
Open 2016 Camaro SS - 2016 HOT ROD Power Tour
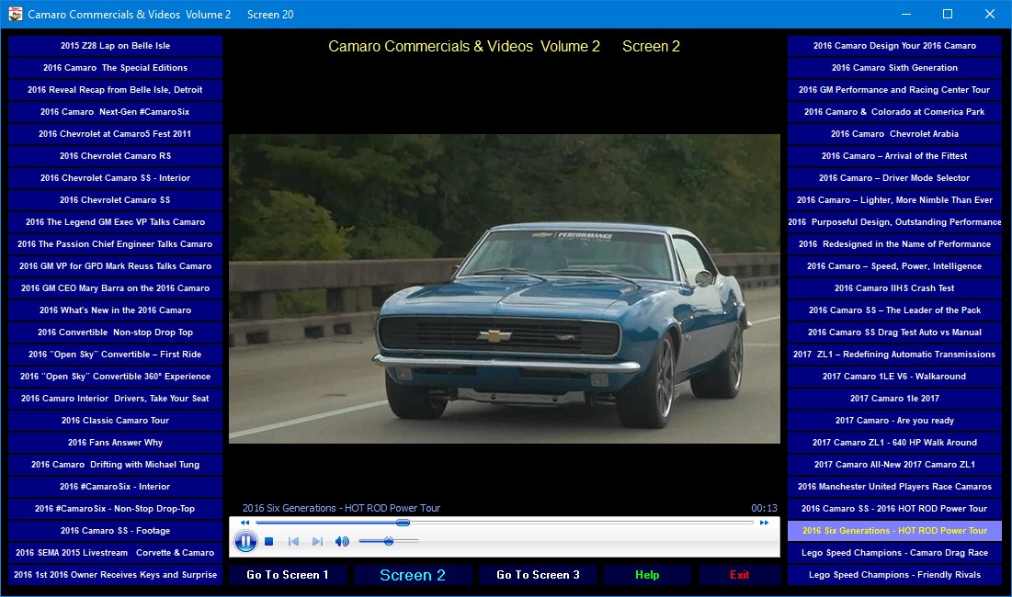894,509
